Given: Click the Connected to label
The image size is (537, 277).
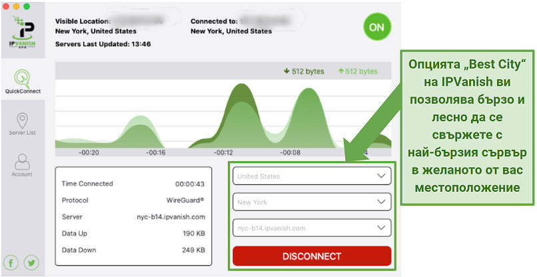Looking at the screenshot, I should [214, 21].
